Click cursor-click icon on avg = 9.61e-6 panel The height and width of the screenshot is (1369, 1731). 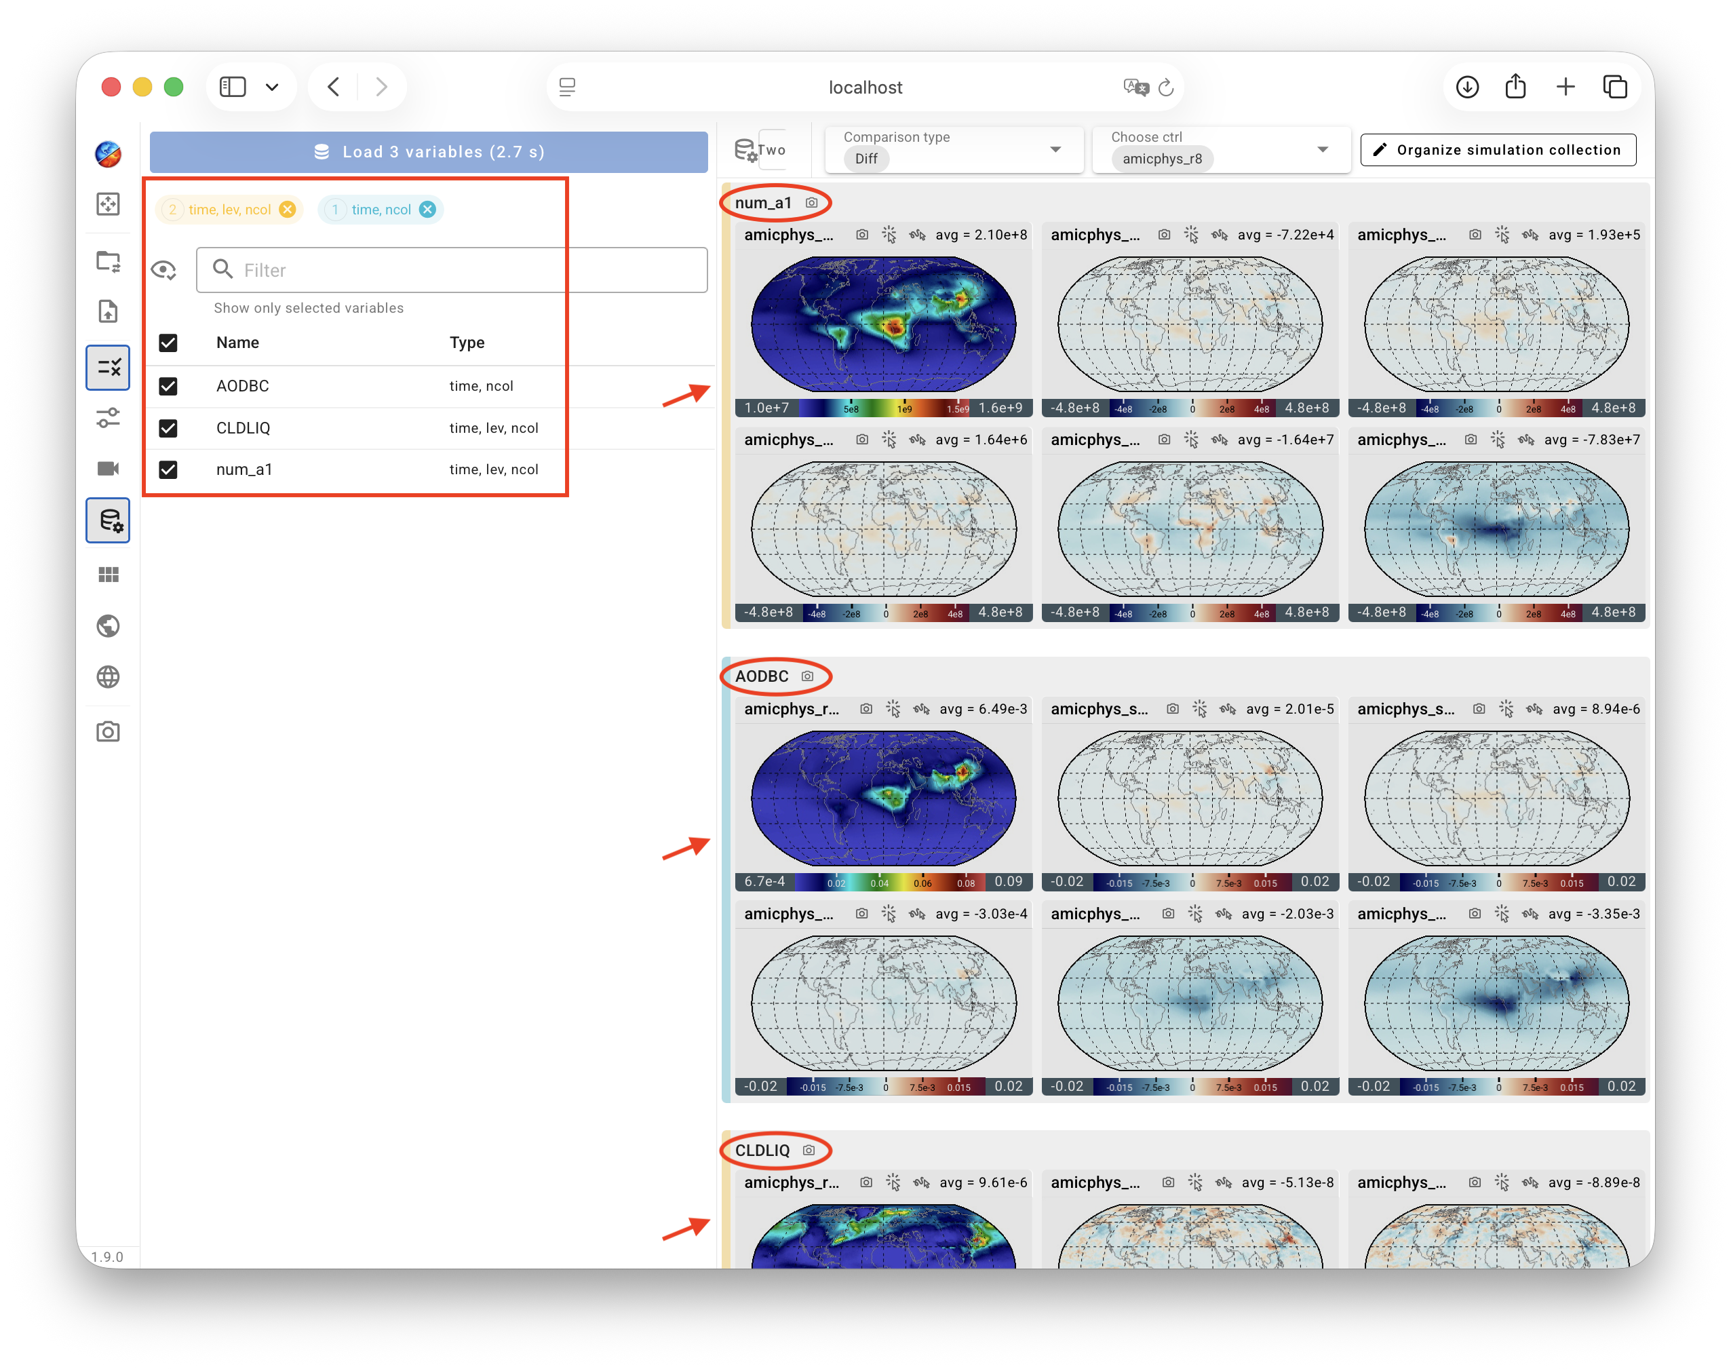click(x=893, y=1182)
